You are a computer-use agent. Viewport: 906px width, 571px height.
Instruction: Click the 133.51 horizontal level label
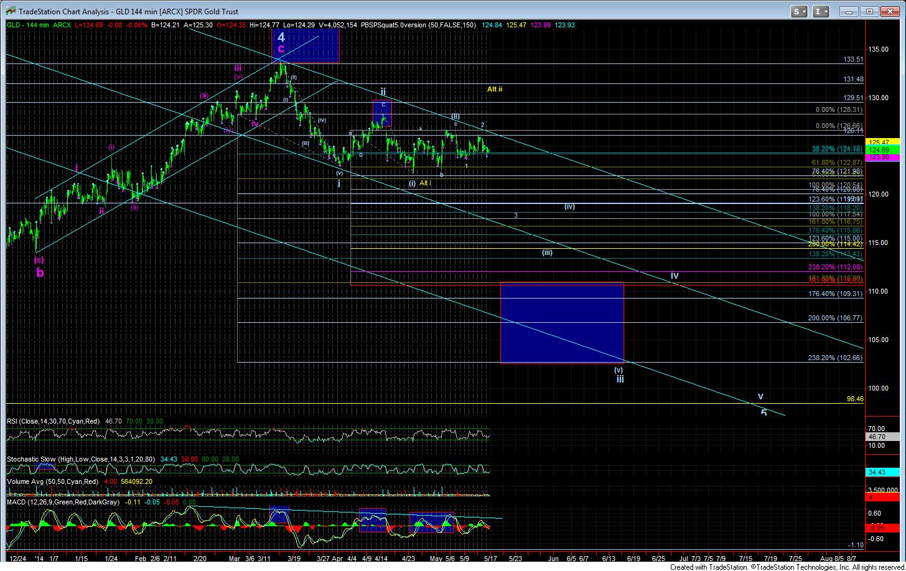[x=853, y=60]
